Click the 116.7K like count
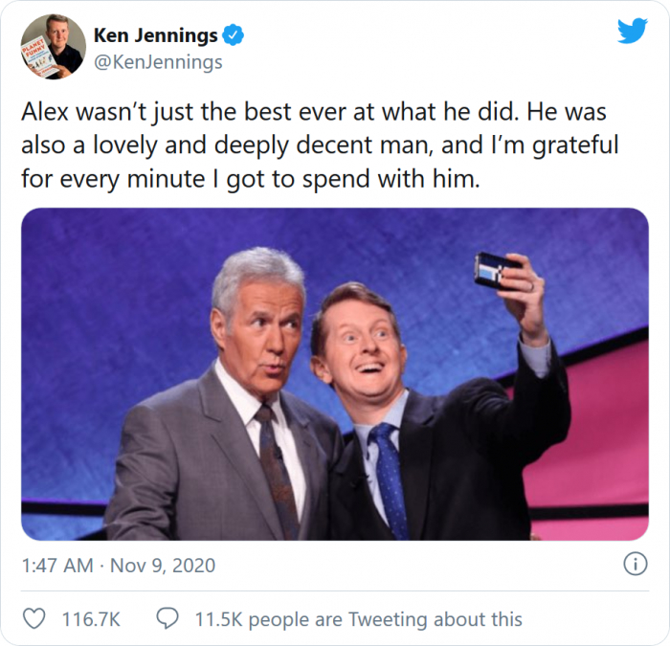The height and width of the screenshot is (646, 670). pos(91,619)
